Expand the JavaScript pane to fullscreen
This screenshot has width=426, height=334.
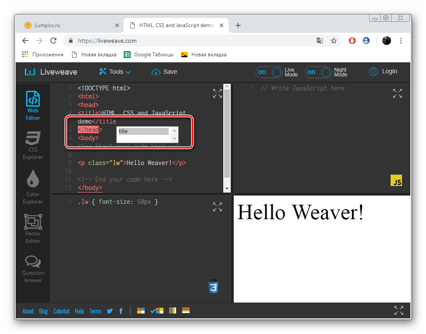398,93
